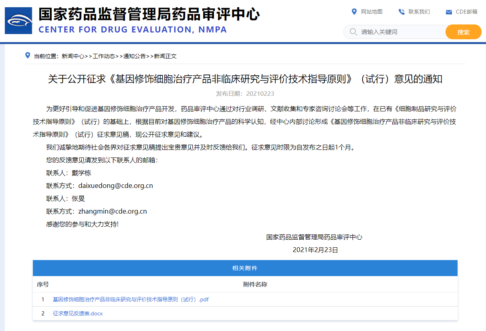Click attachment row number 1
Viewport: 486px width, 331px height.
point(43,299)
